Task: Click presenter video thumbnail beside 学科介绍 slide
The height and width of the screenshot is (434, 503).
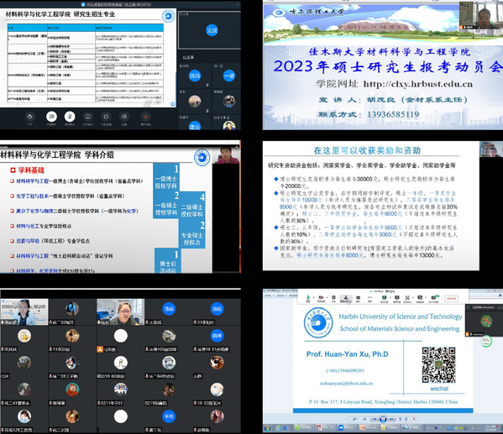Action: [x=226, y=155]
